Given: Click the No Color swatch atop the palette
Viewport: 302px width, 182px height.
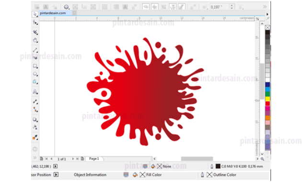Looking at the screenshot, I should coord(267,27).
